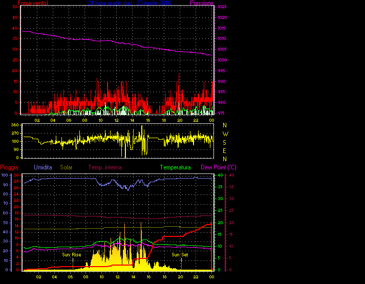Screen dimensions: 365x284
Task: Select the 'Dew Point (°C)' legend label
Action: pyautogui.click(x=219, y=167)
